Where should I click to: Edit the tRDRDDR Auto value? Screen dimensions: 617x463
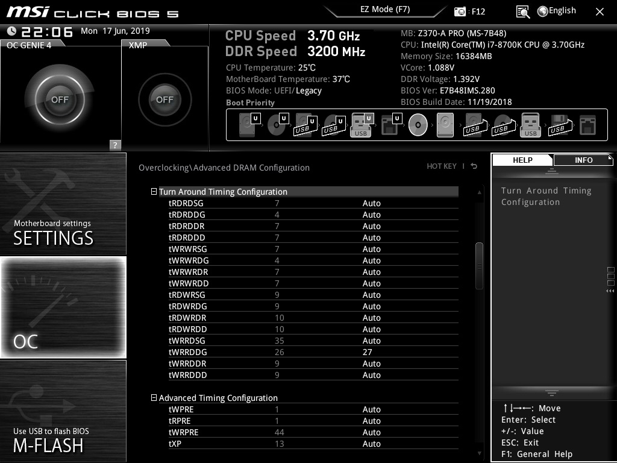[371, 226]
